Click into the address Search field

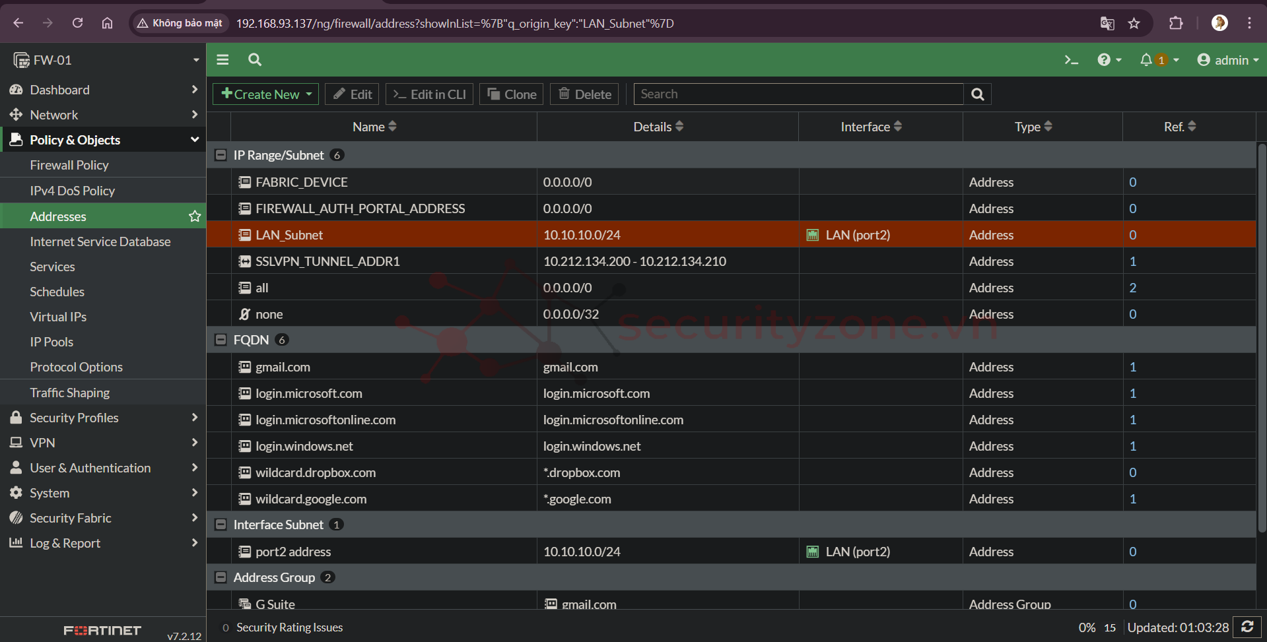coord(798,94)
